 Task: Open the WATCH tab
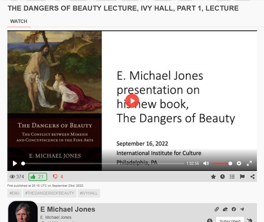pyautogui.click(x=19, y=22)
